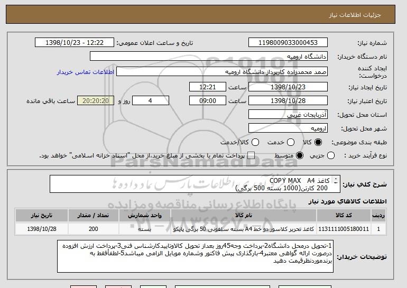Choose متوسط purchase process radio
Screen dimensions: 407x288
coord(300,156)
